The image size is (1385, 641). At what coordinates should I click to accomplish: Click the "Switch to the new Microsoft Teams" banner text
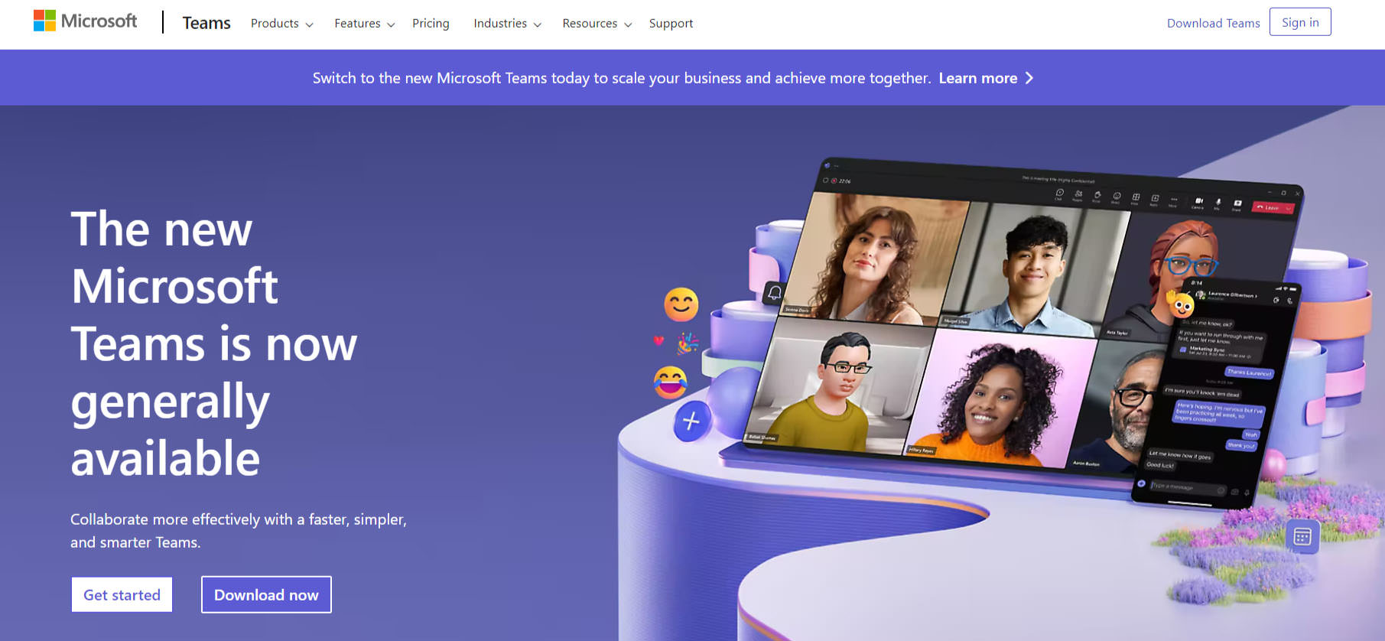coord(622,78)
